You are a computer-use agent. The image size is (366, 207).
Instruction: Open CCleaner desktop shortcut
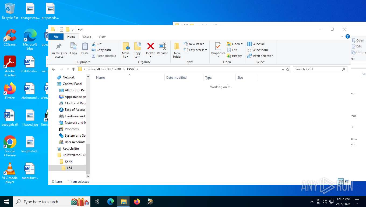(x=10, y=38)
